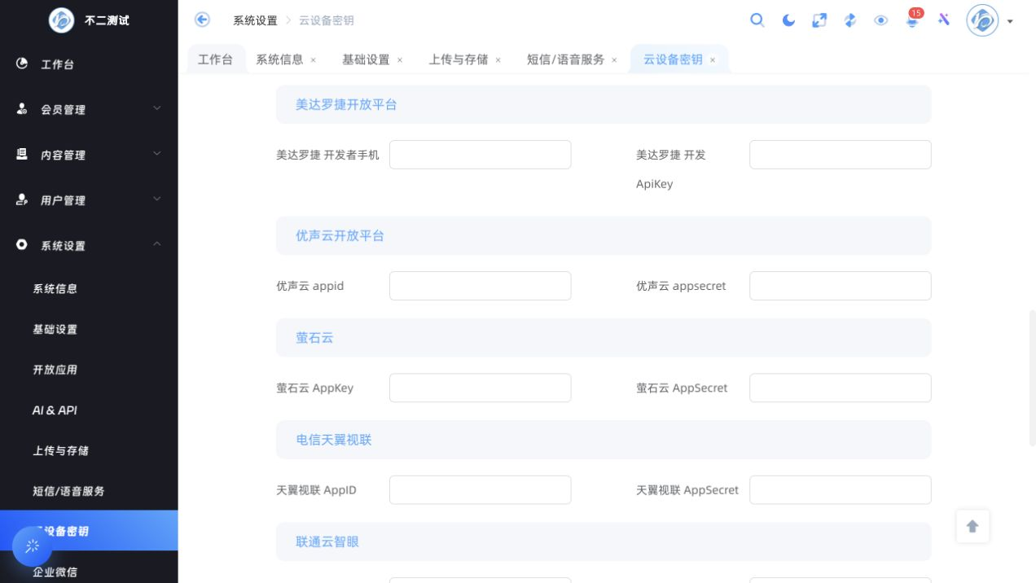This screenshot has height=583, width=1036.
Task: Open the dropdown arrow beside avatar
Action: pos(1010,21)
